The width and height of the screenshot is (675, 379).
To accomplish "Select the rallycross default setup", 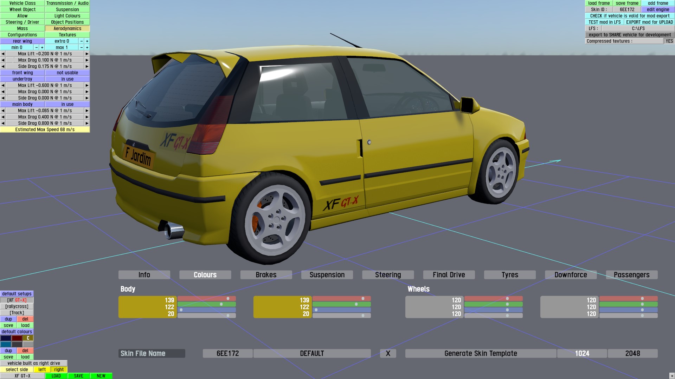I will 17,306.
